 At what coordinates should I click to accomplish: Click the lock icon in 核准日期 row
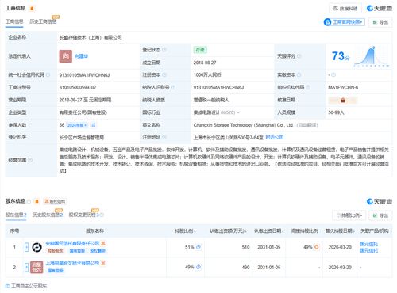pyautogui.click(x=343, y=100)
